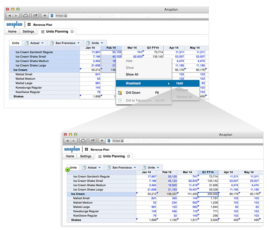The width and height of the screenshot is (269, 230).
Task: Click the Drill Down icon in context menu
Action: (120, 93)
